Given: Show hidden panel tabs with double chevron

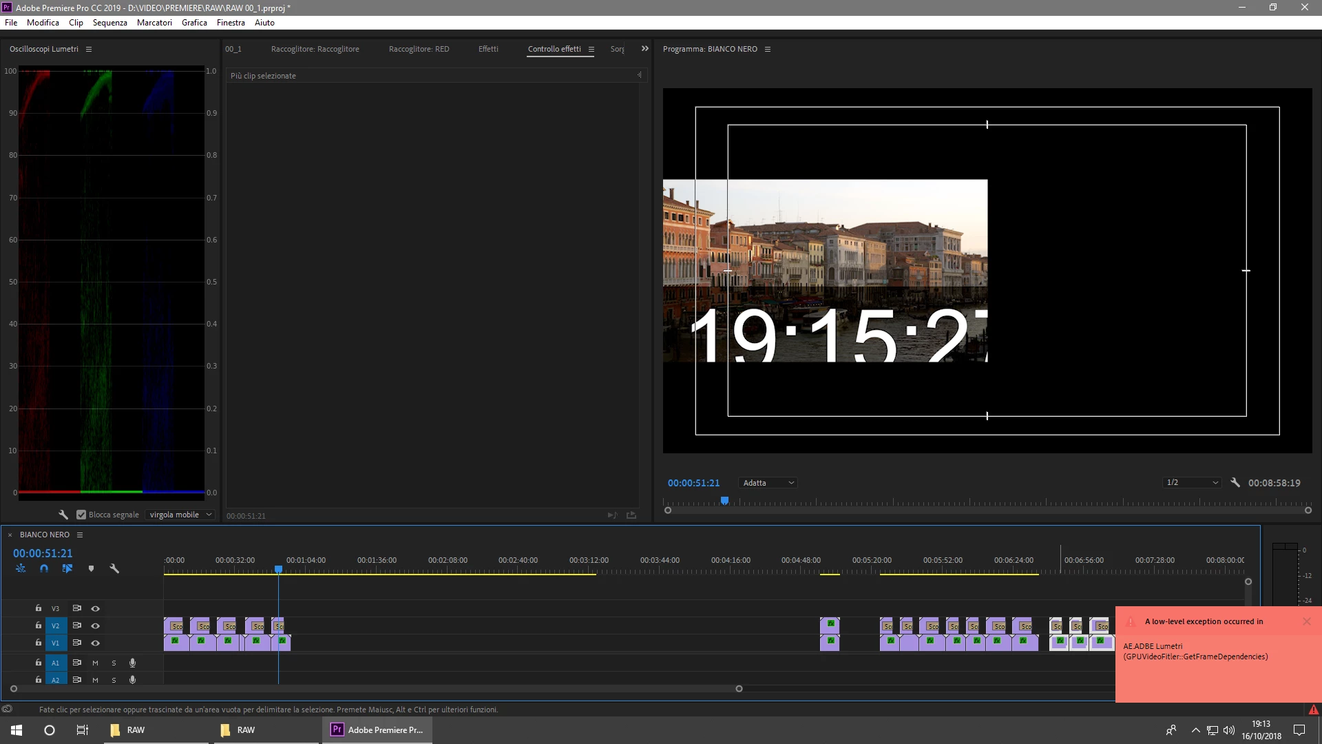Looking at the screenshot, I should click(x=645, y=49).
